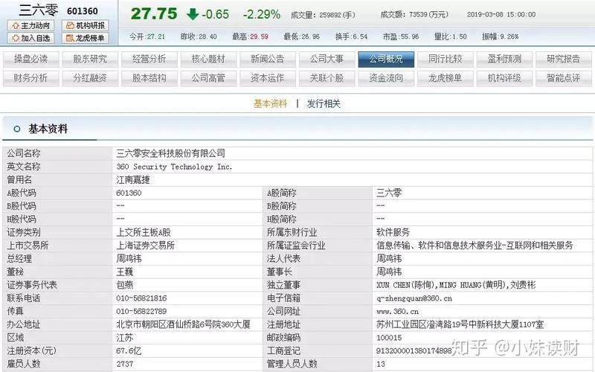Click the office address 北京市朝阳区酒仙桥路6号院360大厦

click(x=183, y=324)
